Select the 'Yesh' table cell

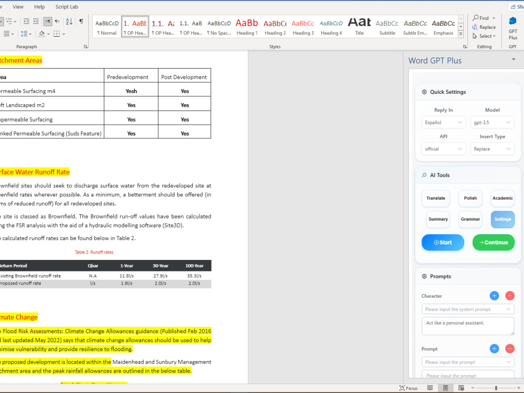tap(131, 91)
